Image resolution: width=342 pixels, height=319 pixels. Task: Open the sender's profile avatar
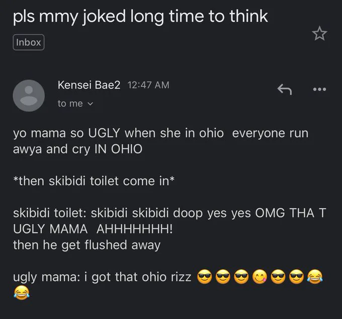28,95
